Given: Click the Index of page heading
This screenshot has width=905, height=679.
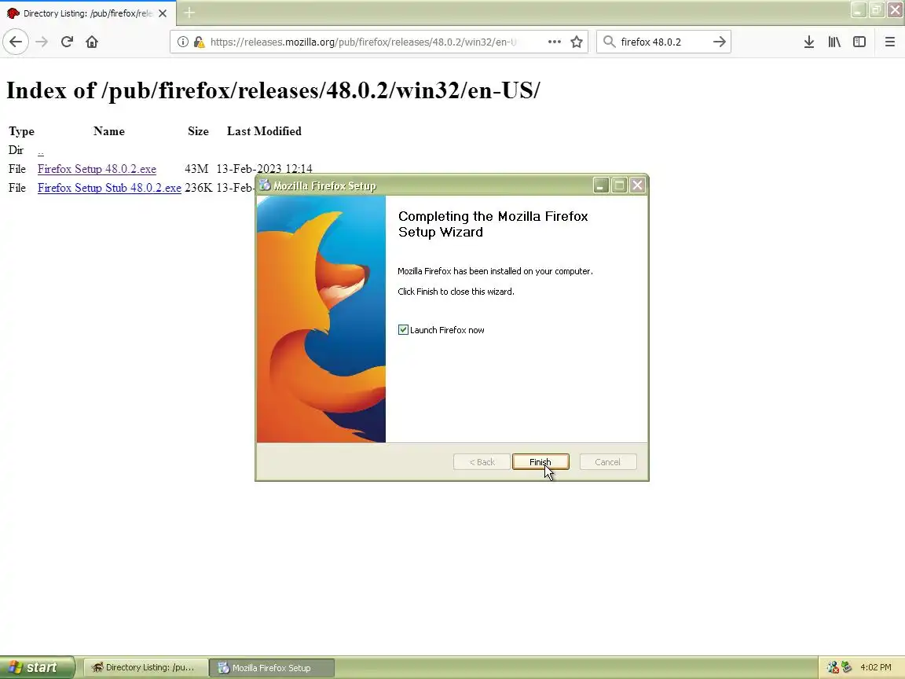Looking at the screenshot, I should (273, 90).
